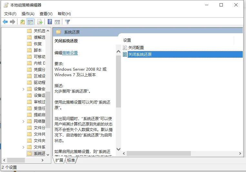
Task: Toggle the action pane toolbar icon
Action: [x=57, y=22]
